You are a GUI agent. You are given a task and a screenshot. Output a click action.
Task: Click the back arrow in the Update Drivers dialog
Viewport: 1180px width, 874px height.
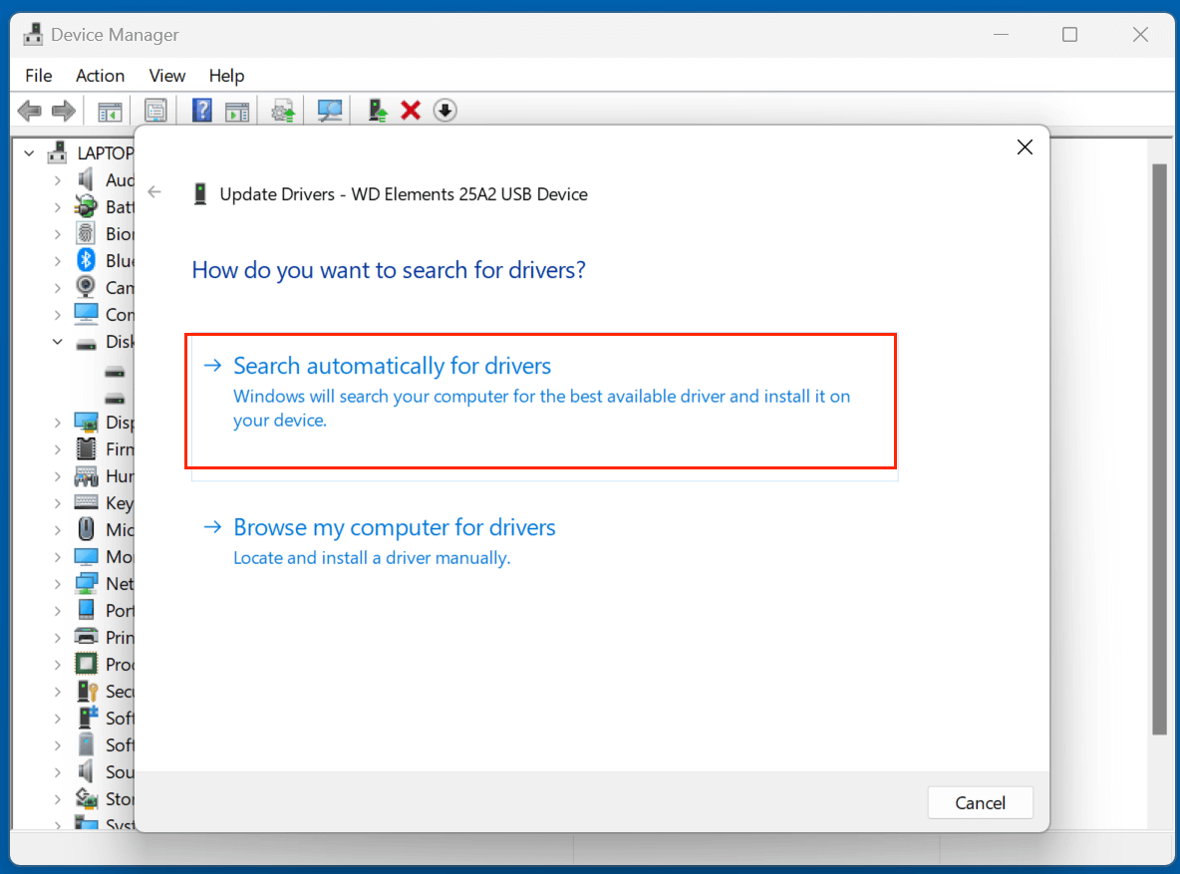click(x=154, y=191)
